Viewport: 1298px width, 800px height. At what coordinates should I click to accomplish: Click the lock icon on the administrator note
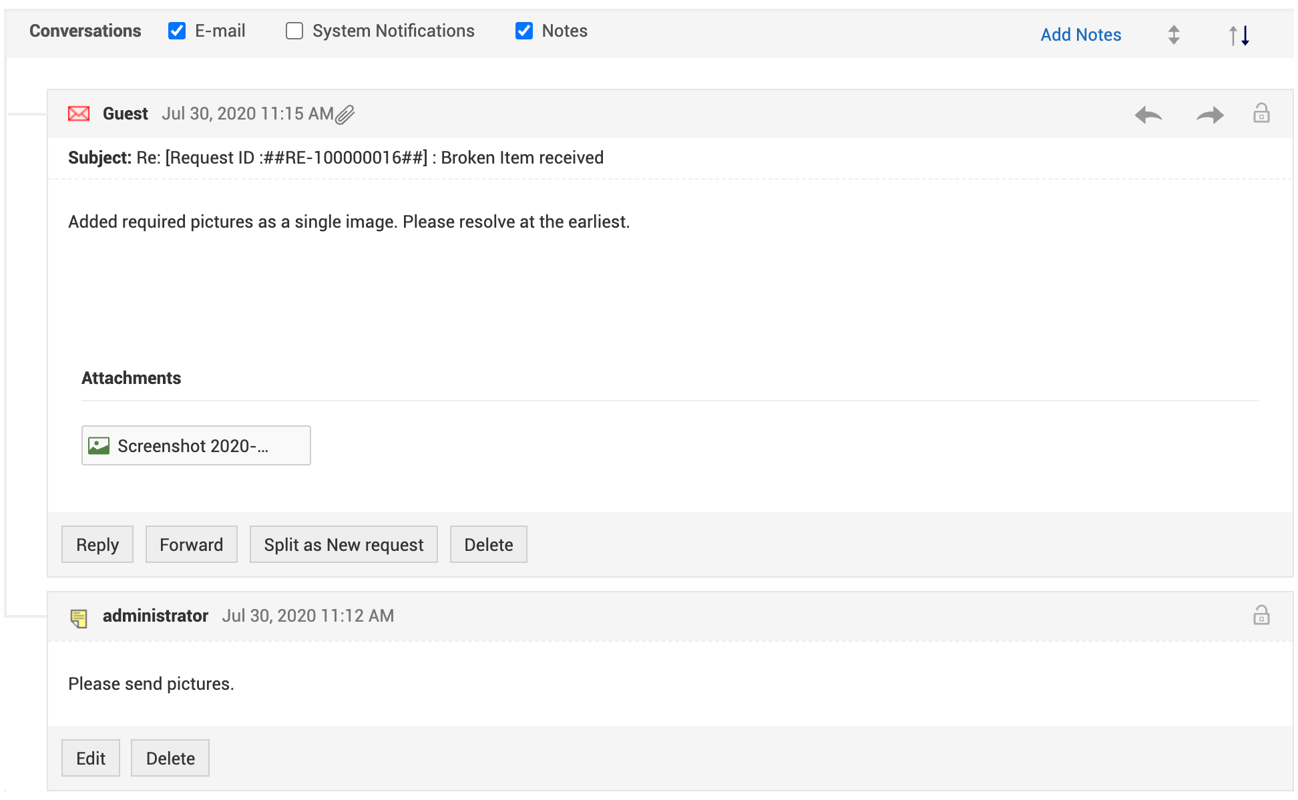1261,615
